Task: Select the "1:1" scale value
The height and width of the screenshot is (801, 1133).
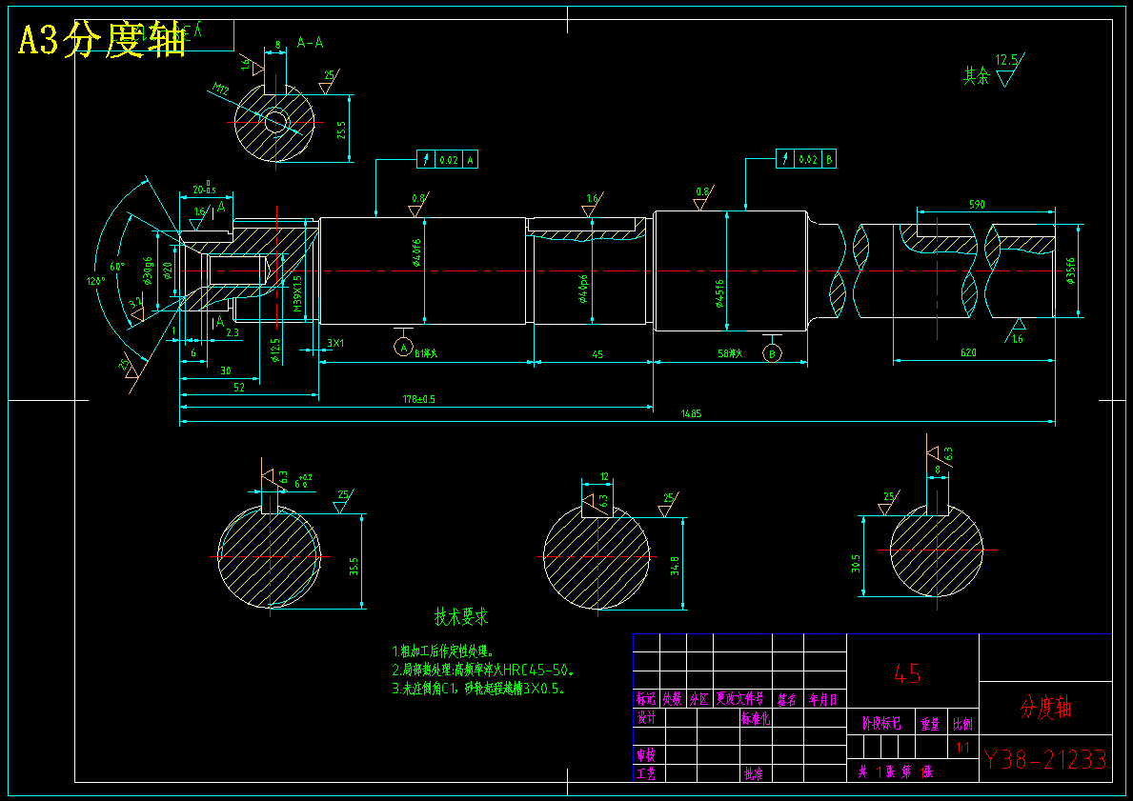Action: [962, 748]
